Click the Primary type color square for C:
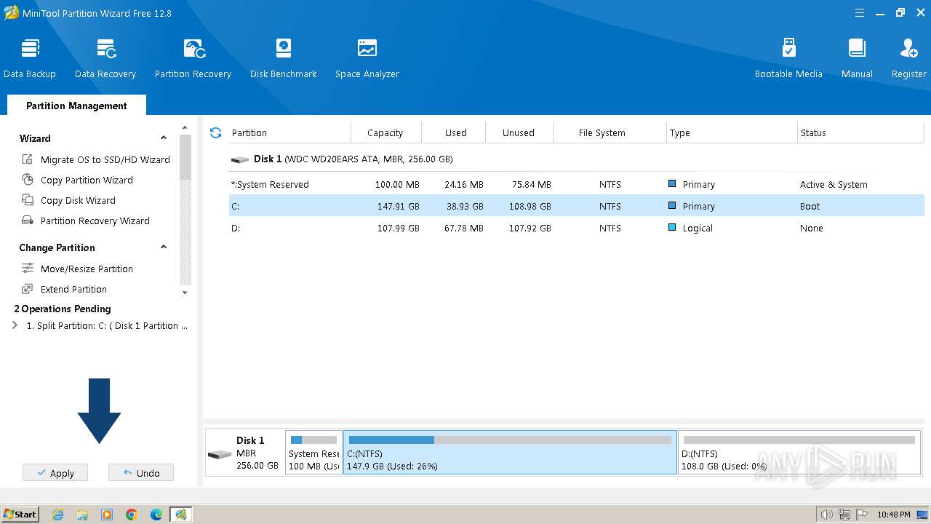The image size is (931, 524). pos(672,206)
